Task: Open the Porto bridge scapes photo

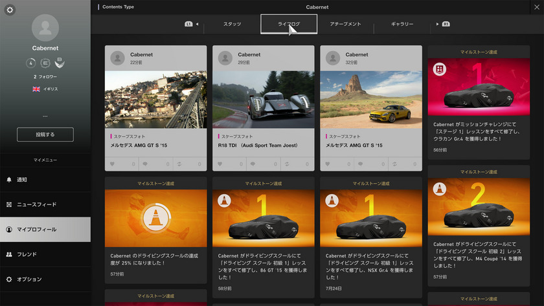Action: 156,100
